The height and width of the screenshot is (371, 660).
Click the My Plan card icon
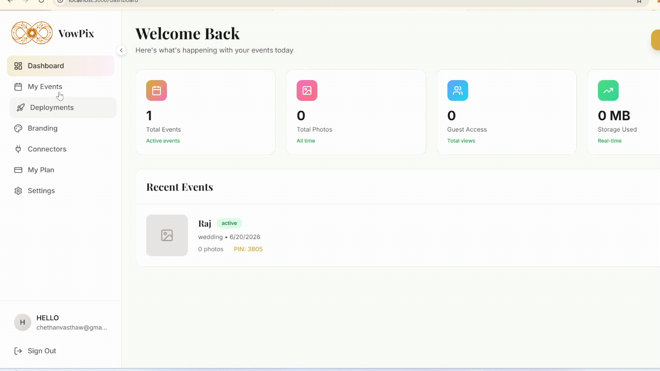(x=18, y=170)
